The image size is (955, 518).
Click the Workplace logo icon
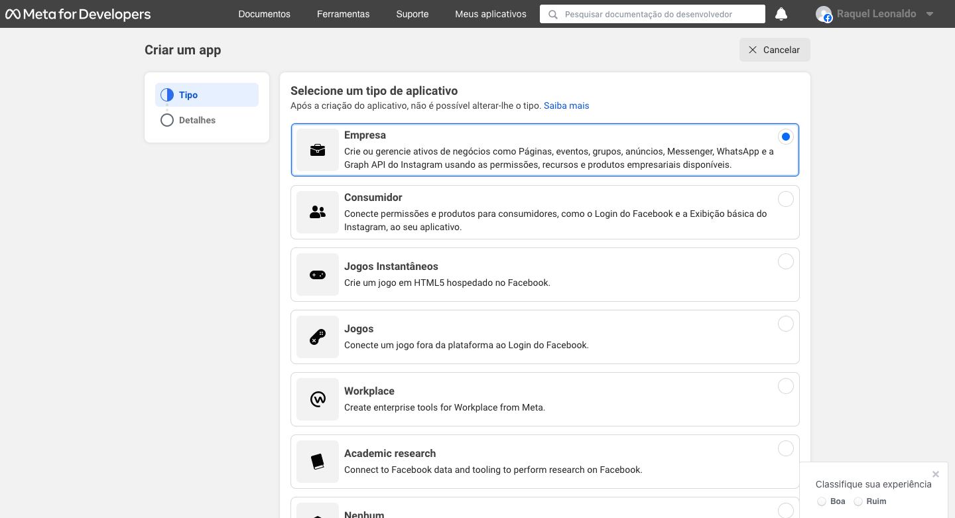tap(318, 399)
